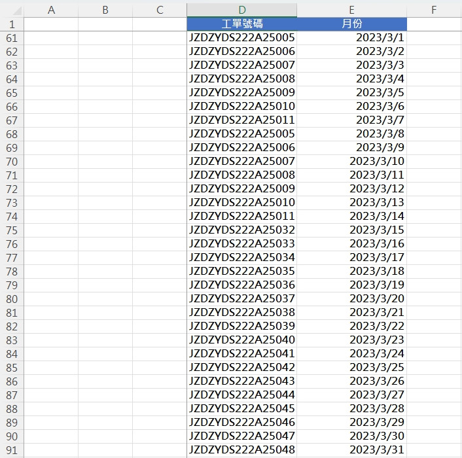
Task: Select cell with date 2023/3/18
Action: click(x=352, y=272)
